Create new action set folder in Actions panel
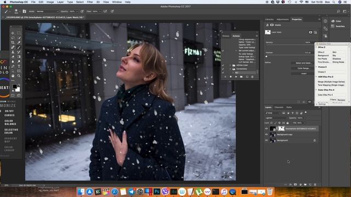351x197 pixels. tap(241, 77)
